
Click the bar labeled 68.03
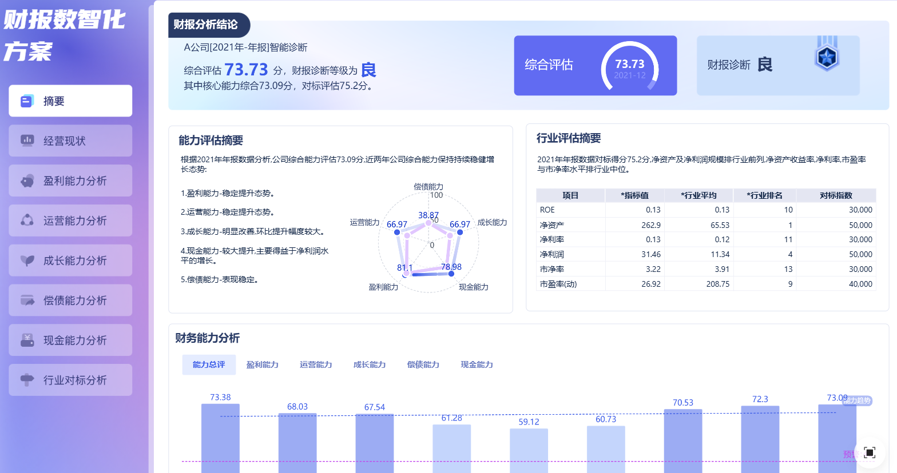tap(297, 443)
